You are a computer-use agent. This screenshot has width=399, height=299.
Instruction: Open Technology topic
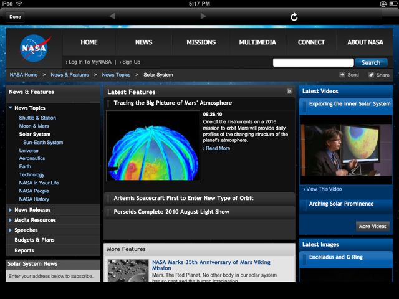pyautogui.click(x=32, y=174)
